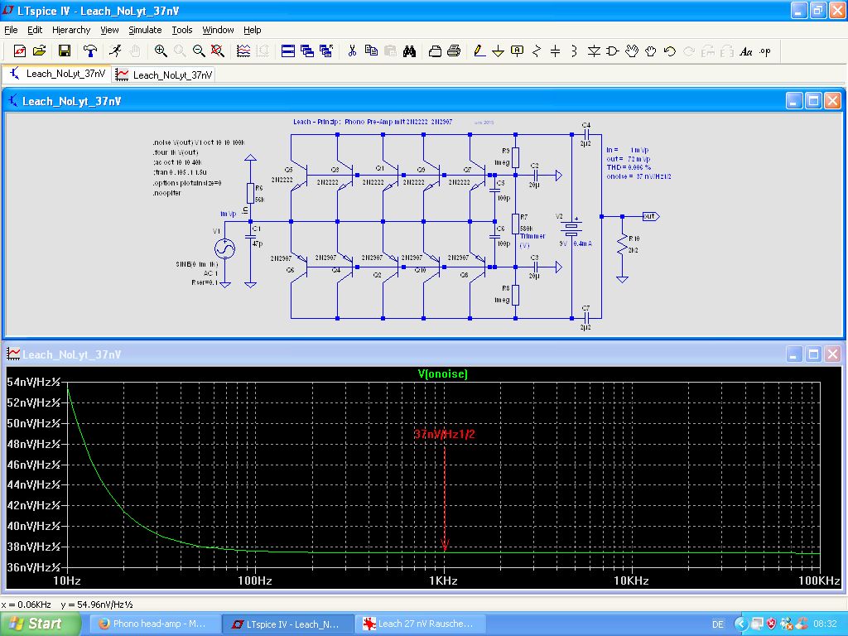Select the diode component tool
Screen dimensions: 848x636
pyautogui.click(x=594, y=51)
